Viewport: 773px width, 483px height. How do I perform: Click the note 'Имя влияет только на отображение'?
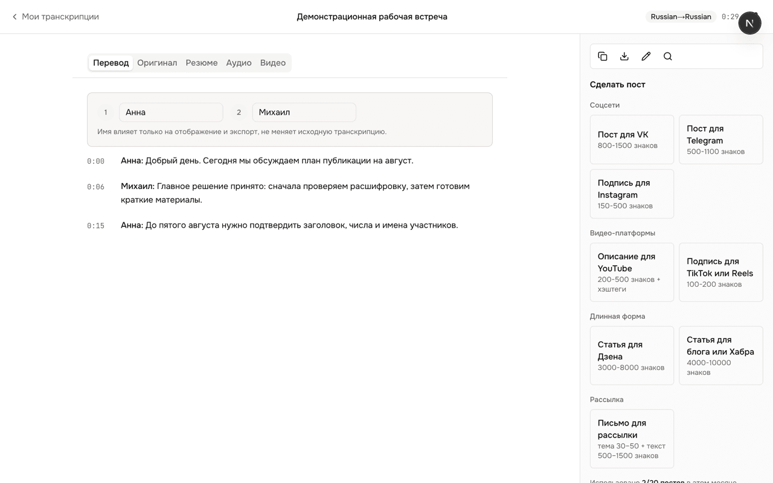tap(242, 132)
